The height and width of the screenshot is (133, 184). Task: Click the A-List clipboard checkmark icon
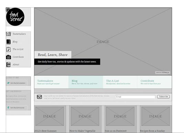(9, 49)
